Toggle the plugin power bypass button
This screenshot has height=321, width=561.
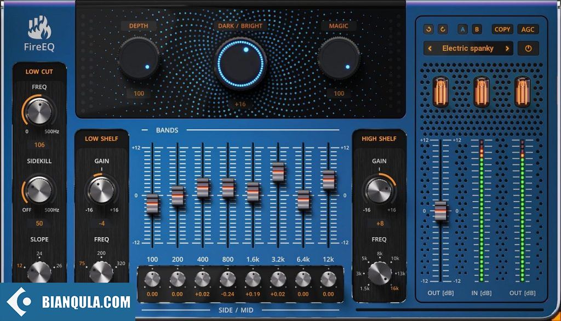click(528, 48)
